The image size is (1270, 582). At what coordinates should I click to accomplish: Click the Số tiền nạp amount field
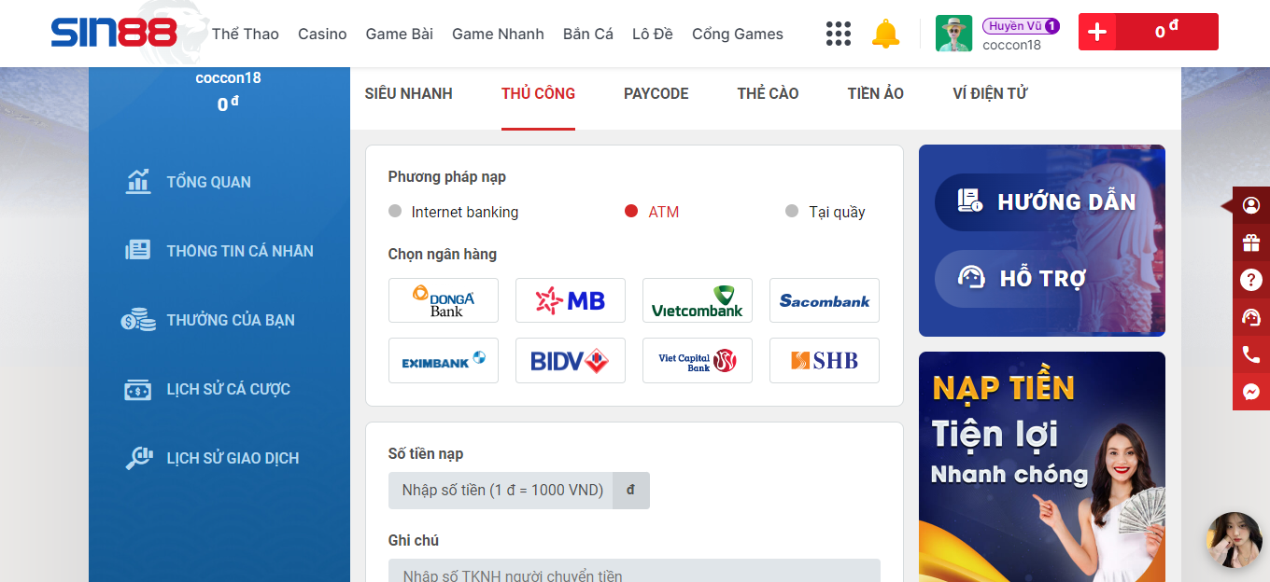click(501, 491)
